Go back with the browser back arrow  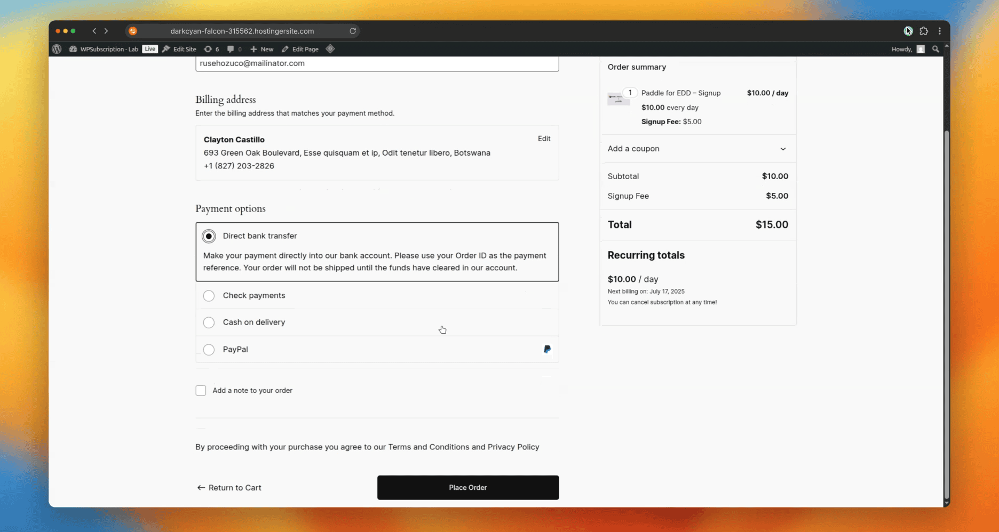pos(94,31)
